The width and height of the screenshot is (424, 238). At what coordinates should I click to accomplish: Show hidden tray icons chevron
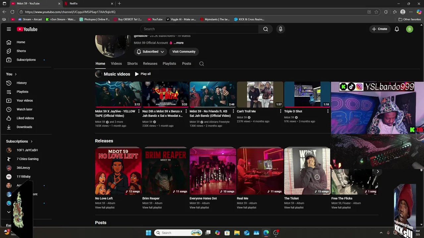[381, 233]
